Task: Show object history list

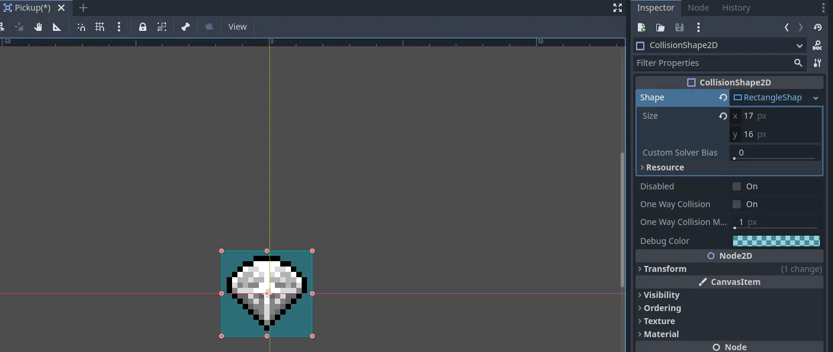Action: 818,27
